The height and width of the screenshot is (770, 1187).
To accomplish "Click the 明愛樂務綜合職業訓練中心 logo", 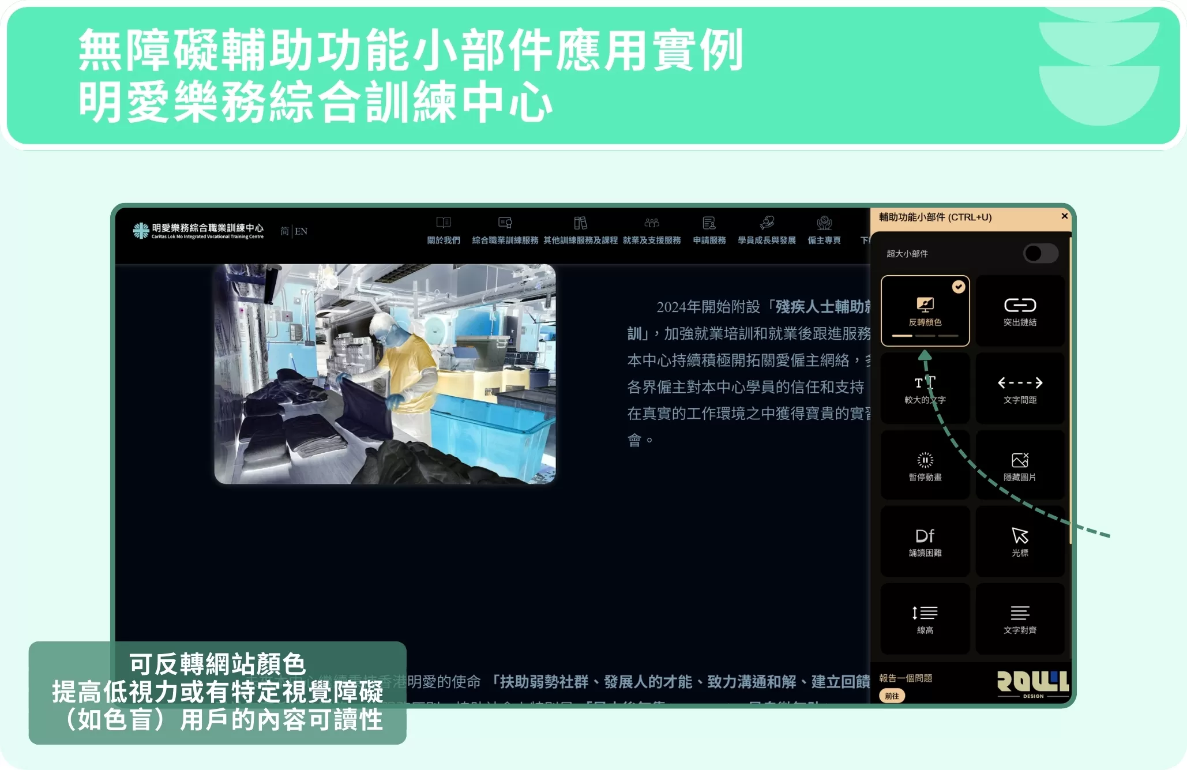I will 198,231.
